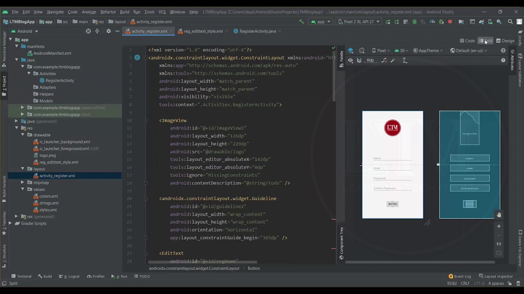The height and width of the screenshot is (294, 524).
Task: Click the design warnings exclamation icon
Action: coord(503,51)
